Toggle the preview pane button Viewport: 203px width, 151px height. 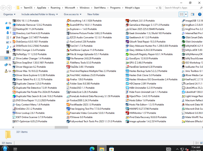(x=192, y=14)
